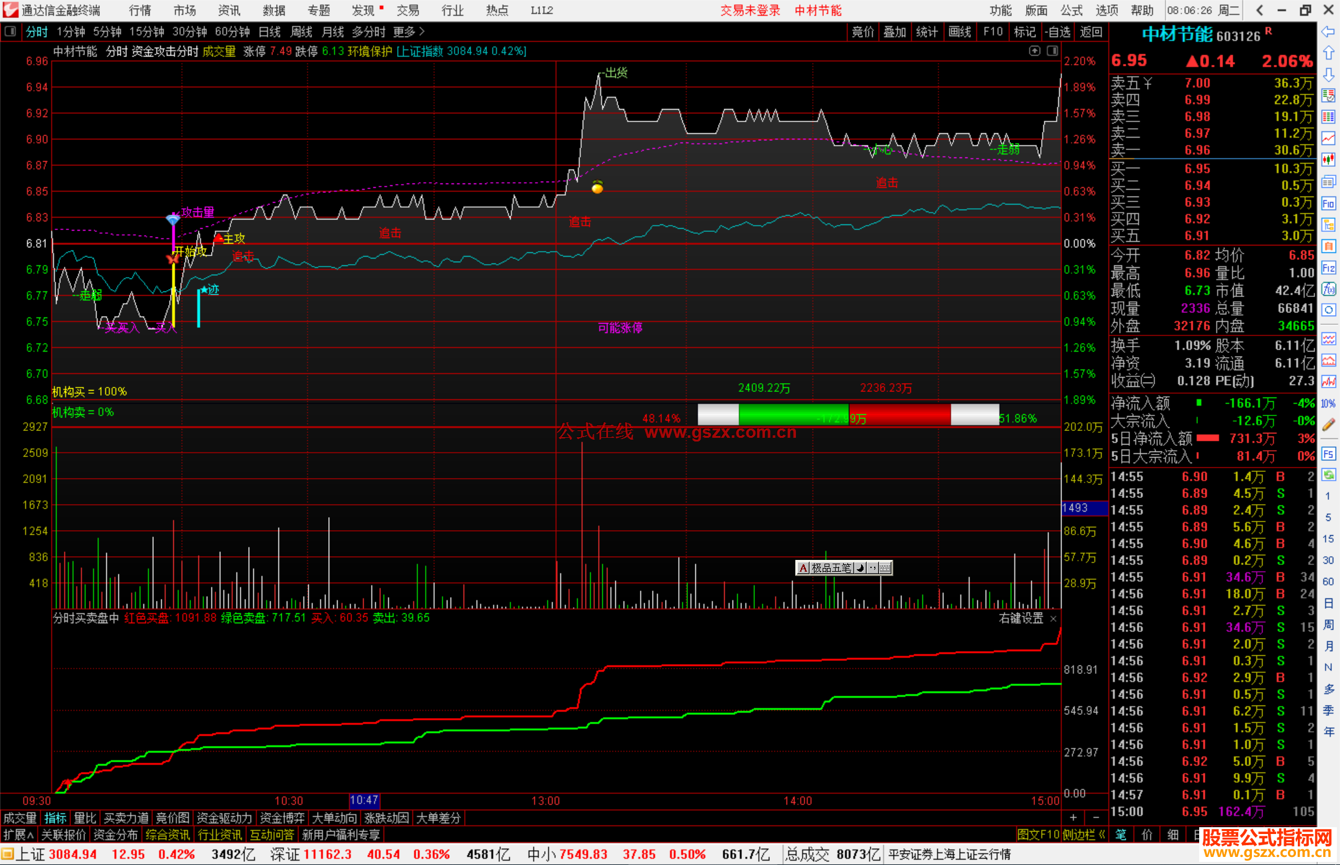Click the 叠加 overlay button
The height and width of the screenshot is (865, 1340).
point(895,32)
